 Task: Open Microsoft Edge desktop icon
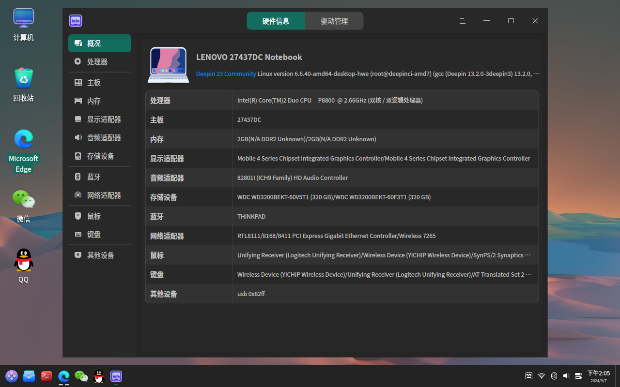(24, 151)
